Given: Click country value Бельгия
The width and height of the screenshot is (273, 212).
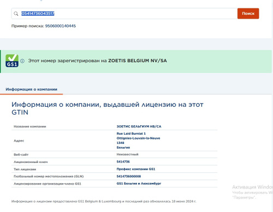Looking at the screenshot, I should point(123,148).
